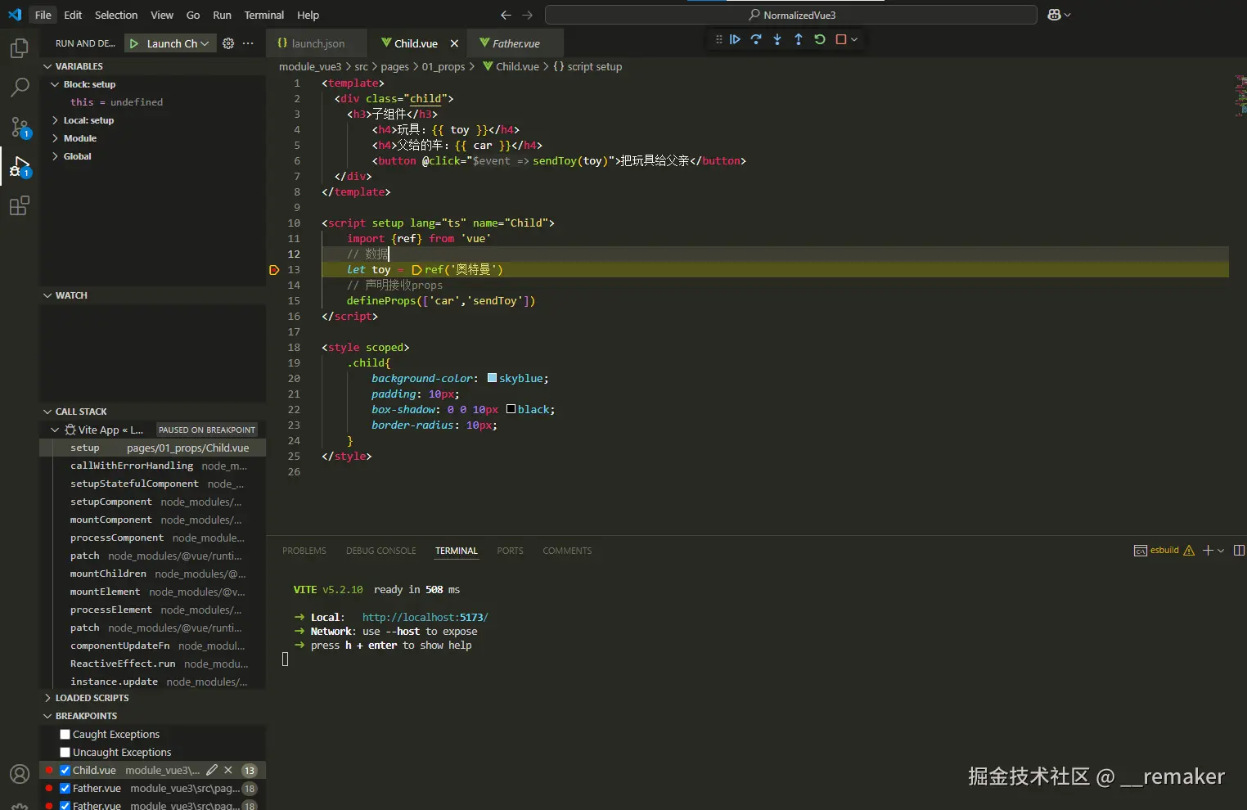Viewport: 1247px width, 810px height.
Task: Enable the Caught Exceptions checkbox
Action: pyautogui.click(x=65, y=735)
